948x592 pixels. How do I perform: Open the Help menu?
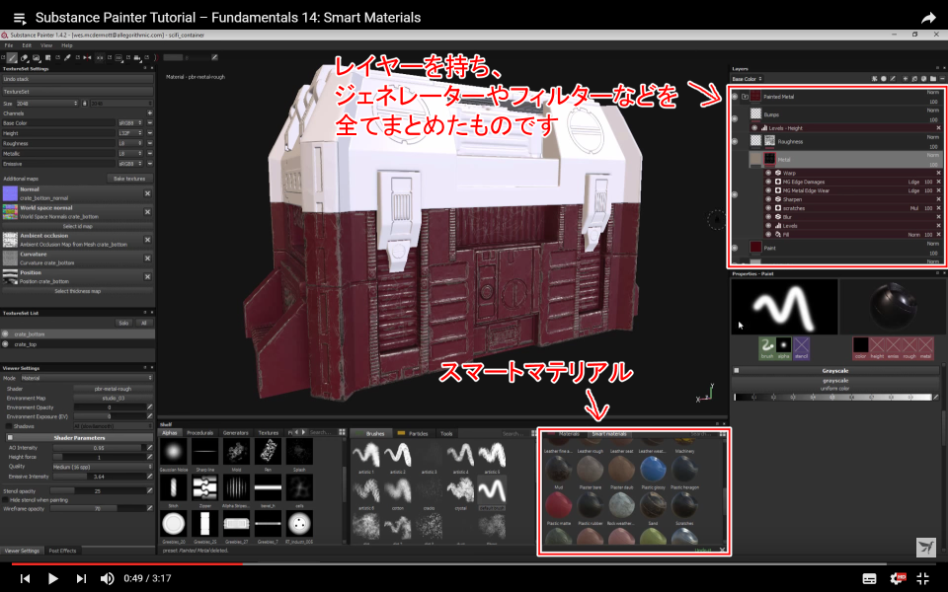coord(66,45)
